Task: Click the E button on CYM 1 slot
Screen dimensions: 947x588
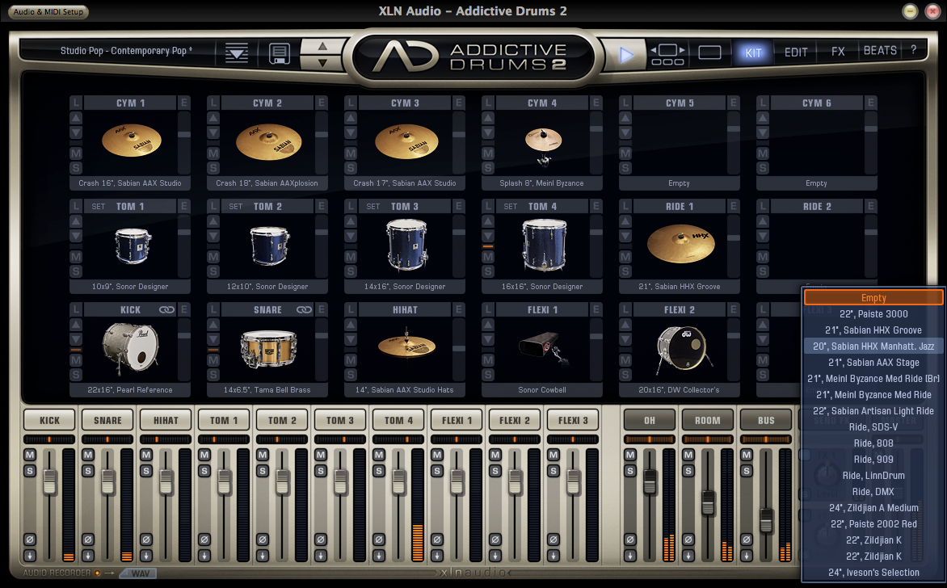Action: [184, 103]
